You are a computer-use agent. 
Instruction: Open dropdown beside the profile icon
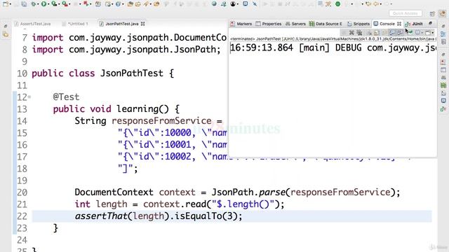click(238, 4)
